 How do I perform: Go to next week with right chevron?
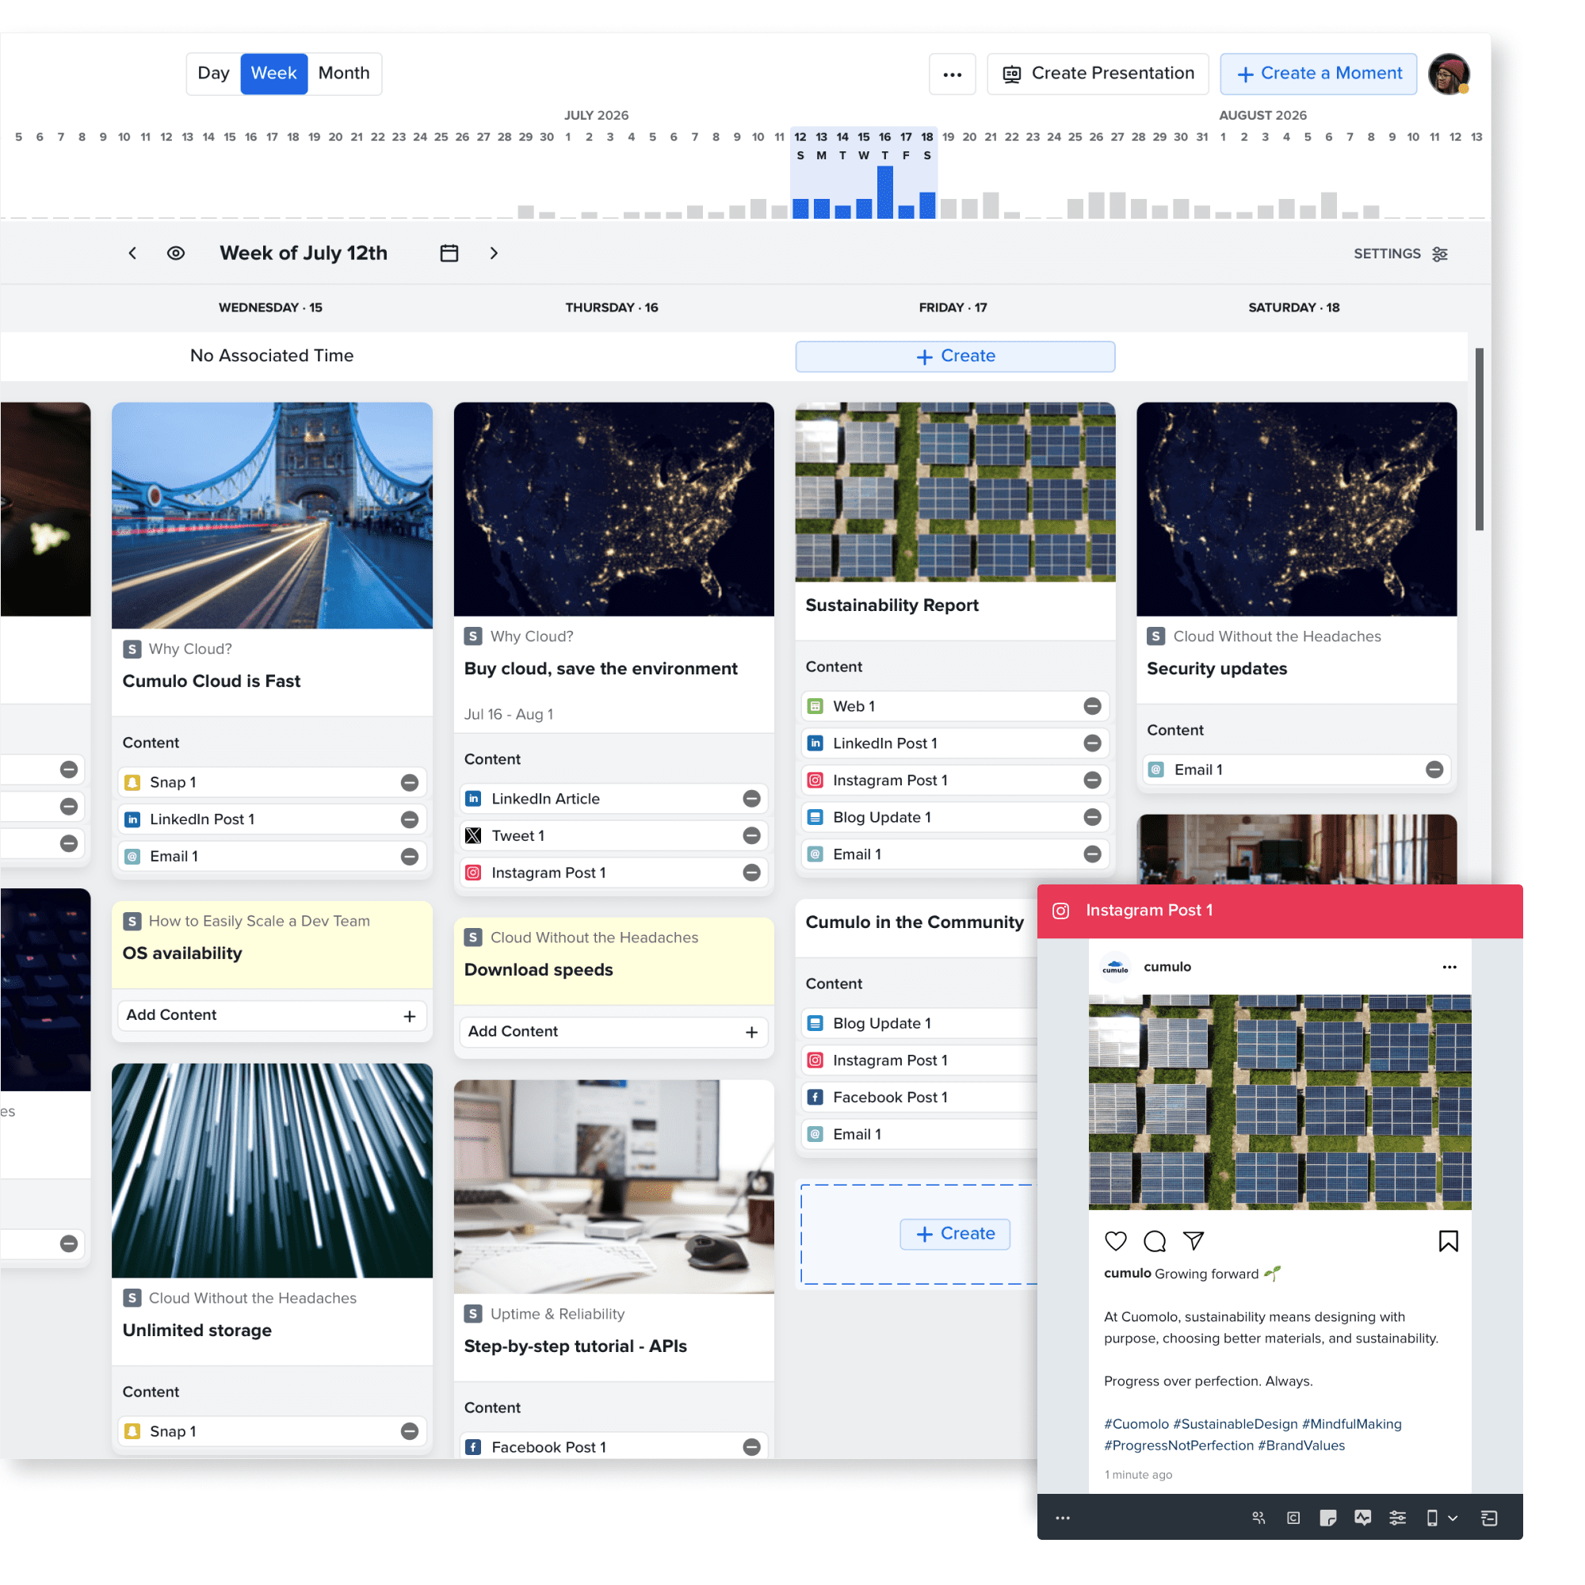[x=494, y=254]
